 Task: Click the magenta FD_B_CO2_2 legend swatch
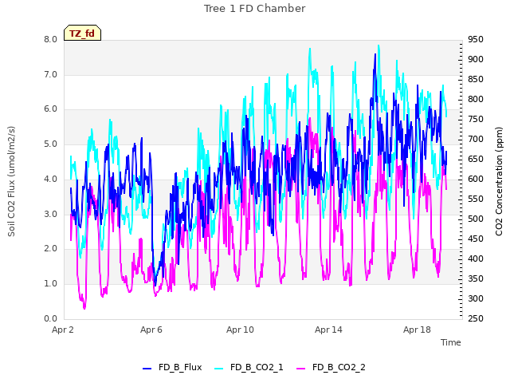[x=301, y=369]
